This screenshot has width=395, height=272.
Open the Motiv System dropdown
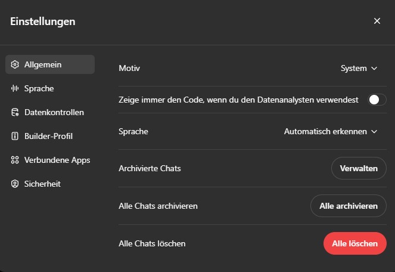coord(359,69)
